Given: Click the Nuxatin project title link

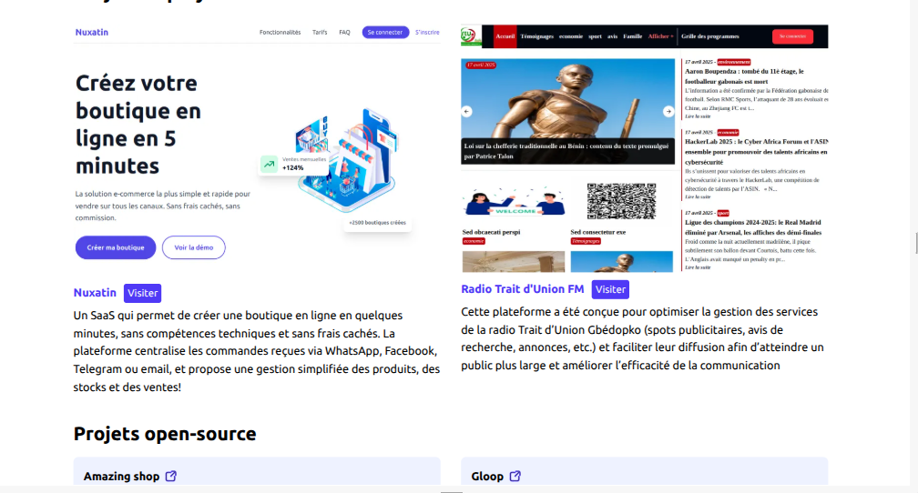Looking at the screenshot, I should [x=95, y=292].
